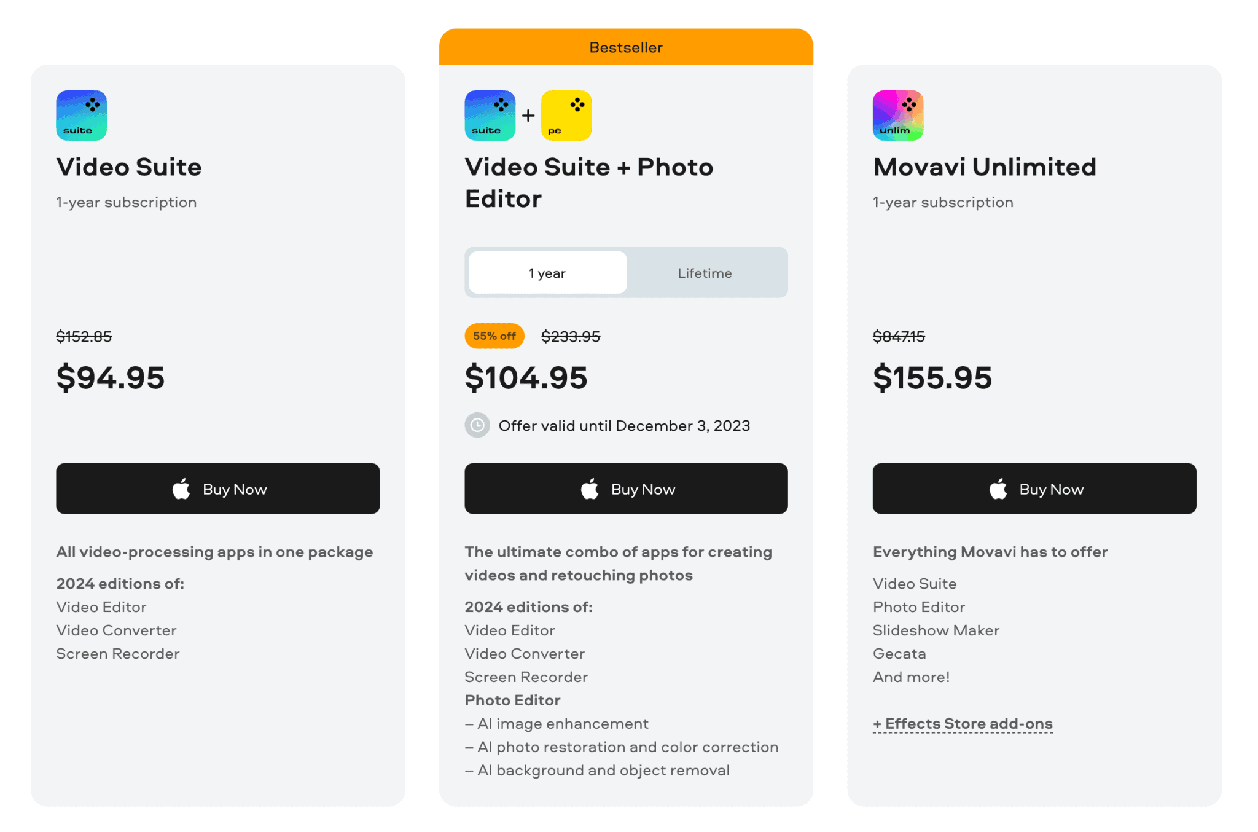Viewport: 1258px width, 832px height.
Task: Click the clock icon beside the offer deadline
Action: 477,425
